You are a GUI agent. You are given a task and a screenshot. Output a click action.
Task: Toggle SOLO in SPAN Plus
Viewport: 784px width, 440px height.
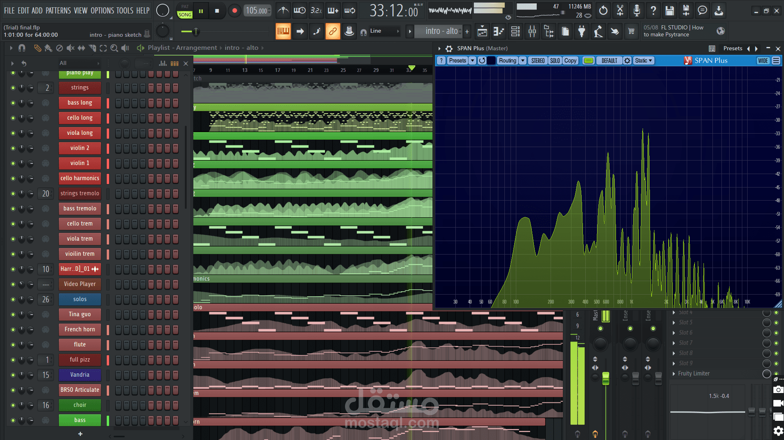pyautogui.click(x=555, y=61)
